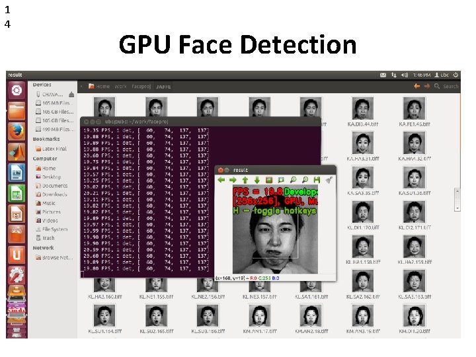Open Ubuntu One in the launcher
The image size is (476, 357).
(x=17, y=255)
